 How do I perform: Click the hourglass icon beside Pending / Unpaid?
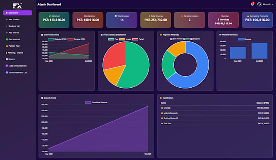(6, 53)
